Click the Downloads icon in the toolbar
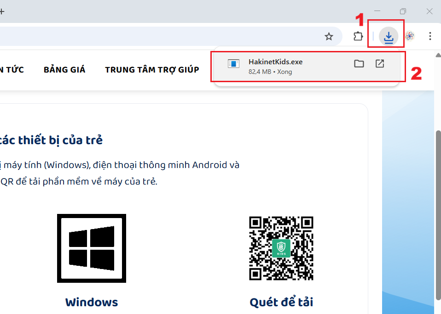Screen dimensions: 441x314 389,37
